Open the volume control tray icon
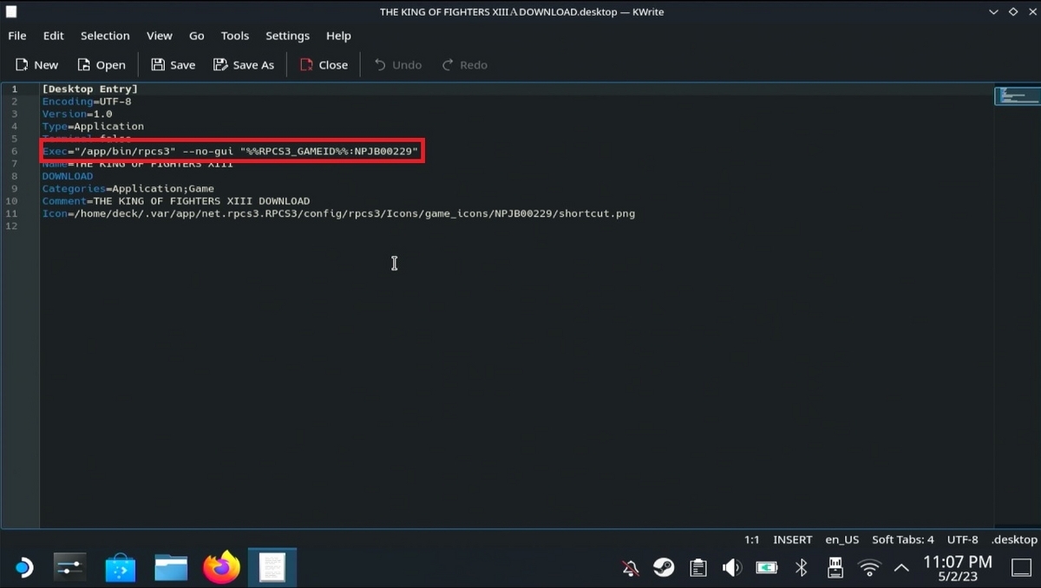This screenshot has height=588, width=1041. 732,568
